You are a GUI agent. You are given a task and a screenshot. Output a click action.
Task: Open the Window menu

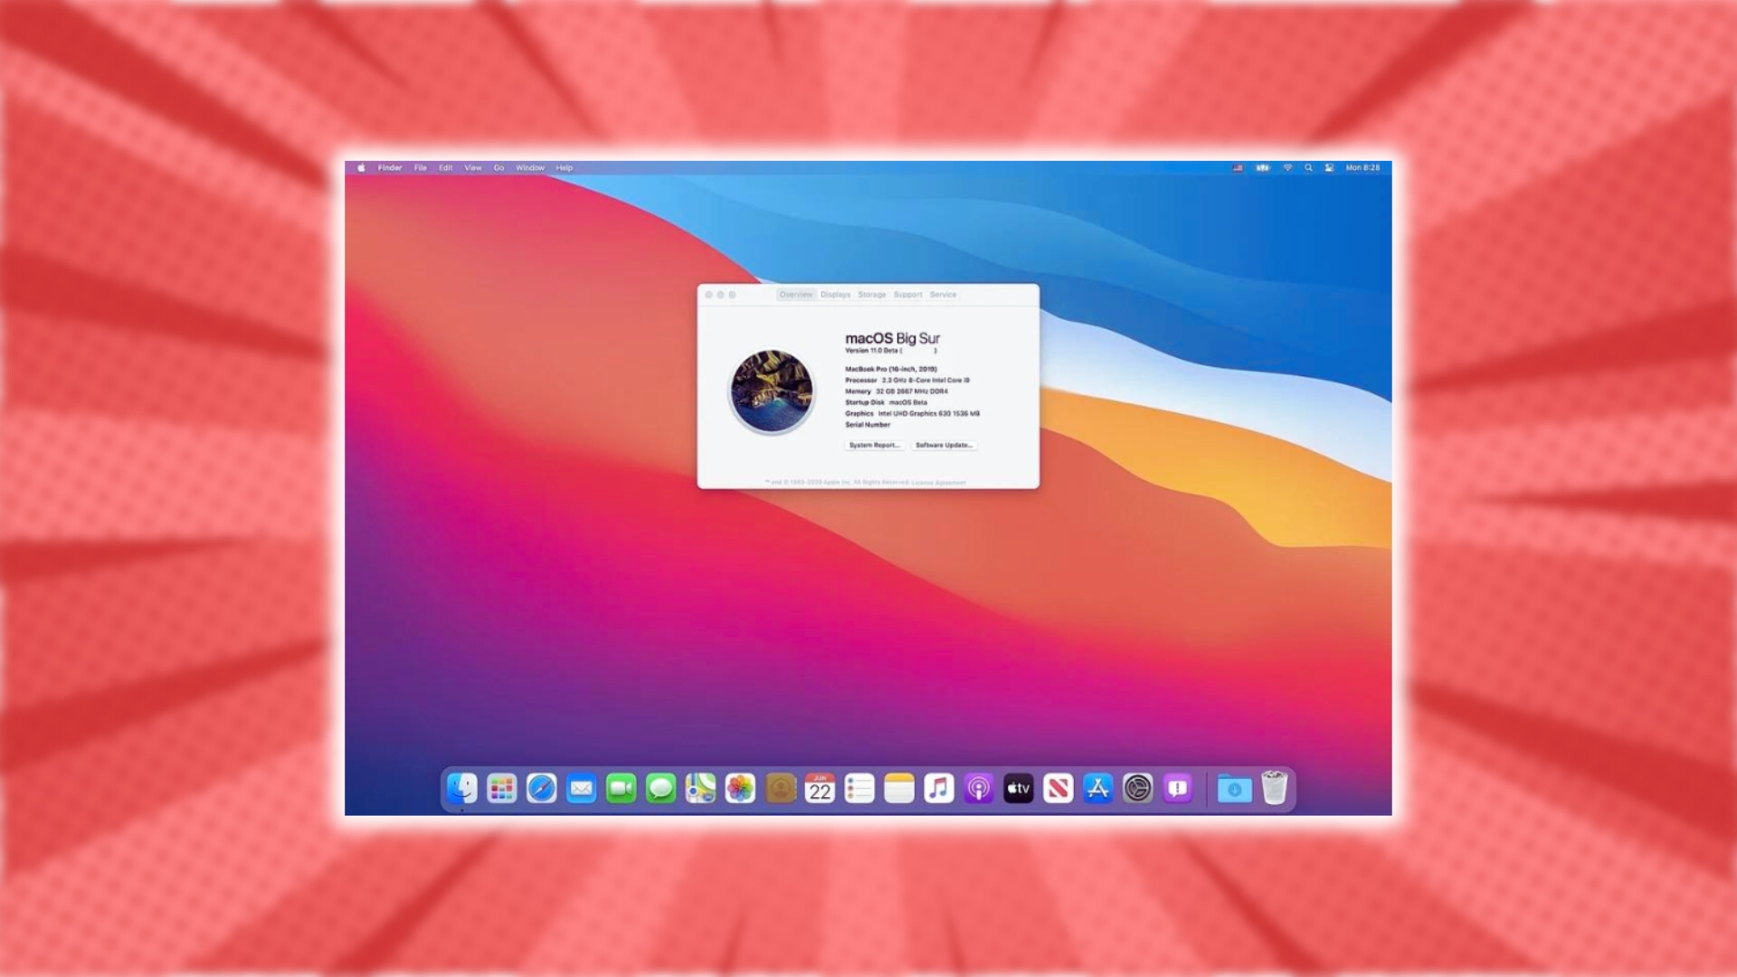(x=530, y=167)
